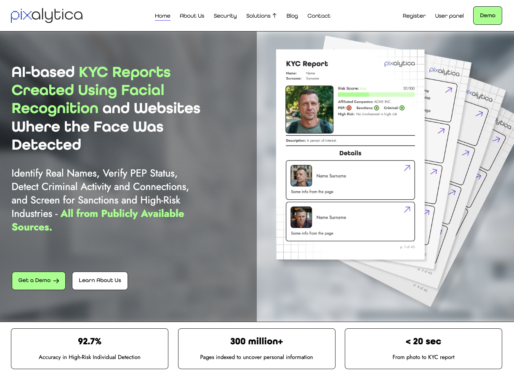The height and width of the screenshot is (375, 514).
Task: Open the Security page
Action: tap(225, 16)
